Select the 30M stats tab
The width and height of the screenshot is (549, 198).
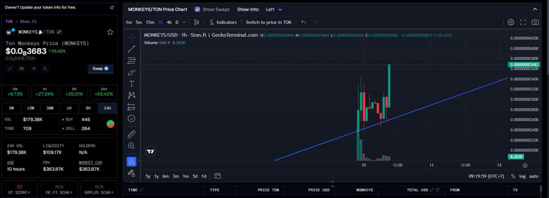tap(50, 108)
